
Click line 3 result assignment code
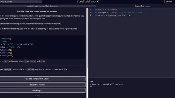coord(112,15)
